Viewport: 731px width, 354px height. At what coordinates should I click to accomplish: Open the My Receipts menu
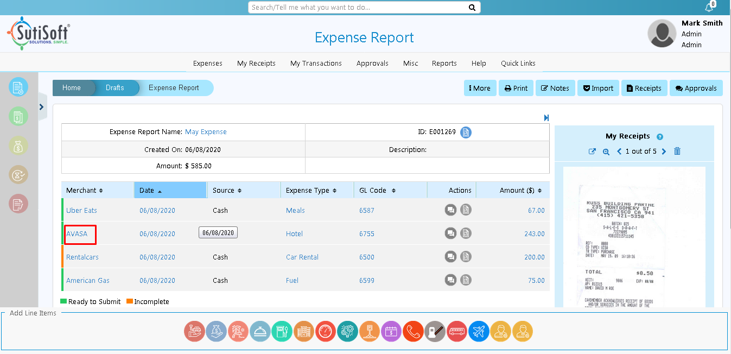(256, 64)
